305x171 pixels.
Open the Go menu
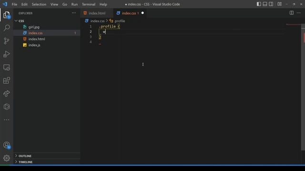coord(65,4)
